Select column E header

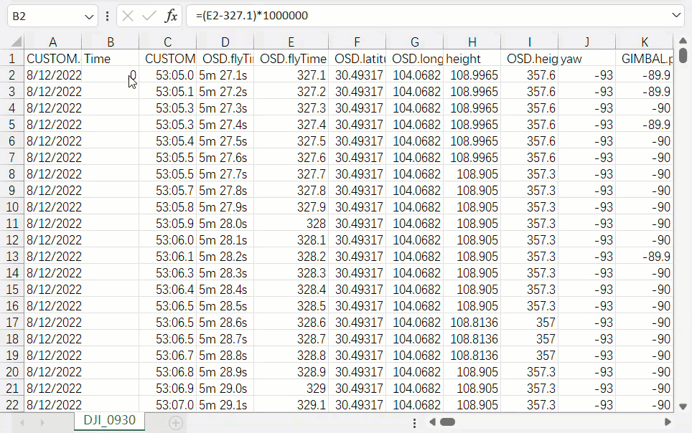[x=291, y=42]
